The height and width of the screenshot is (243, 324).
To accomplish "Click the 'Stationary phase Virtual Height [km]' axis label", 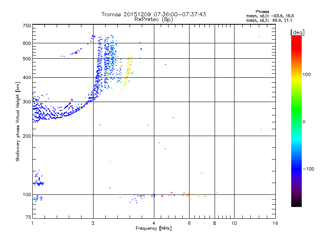I will (17, 122).
